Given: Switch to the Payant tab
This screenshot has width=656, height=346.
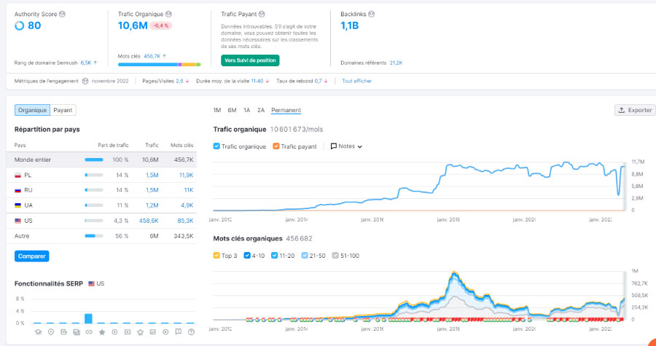Looking at the screenshot, I should [63, 110].
